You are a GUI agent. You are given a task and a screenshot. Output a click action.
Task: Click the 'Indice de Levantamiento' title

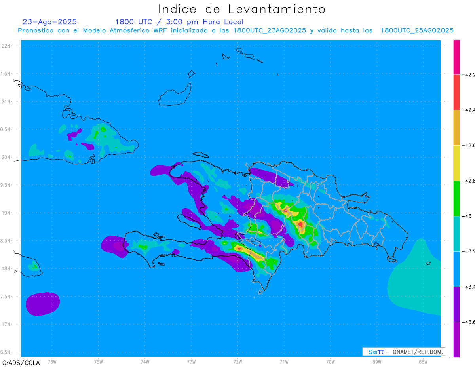point(242,9)
